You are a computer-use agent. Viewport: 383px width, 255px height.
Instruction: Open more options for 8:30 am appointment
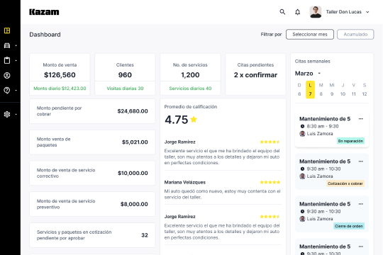361,119
